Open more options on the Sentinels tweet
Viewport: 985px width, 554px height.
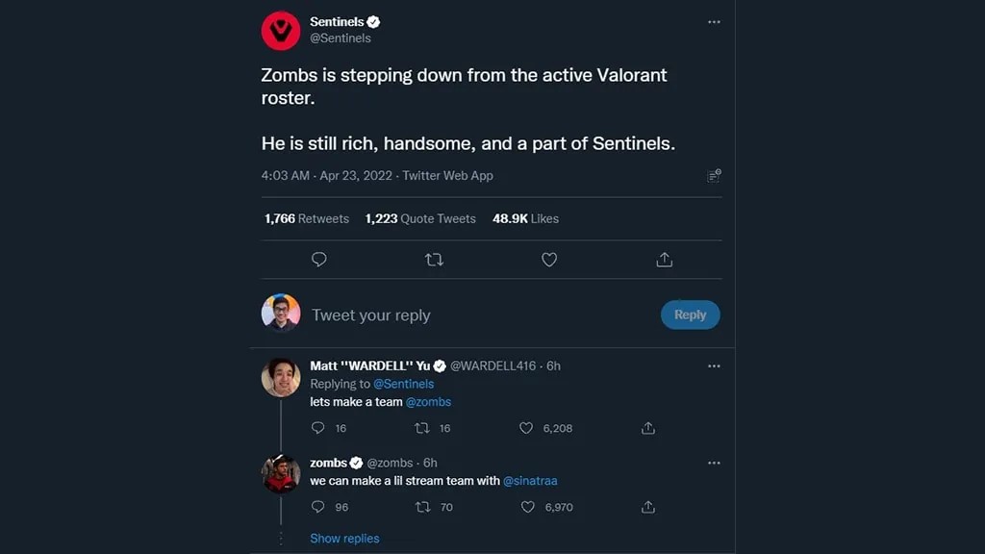(x=714, y=22)
